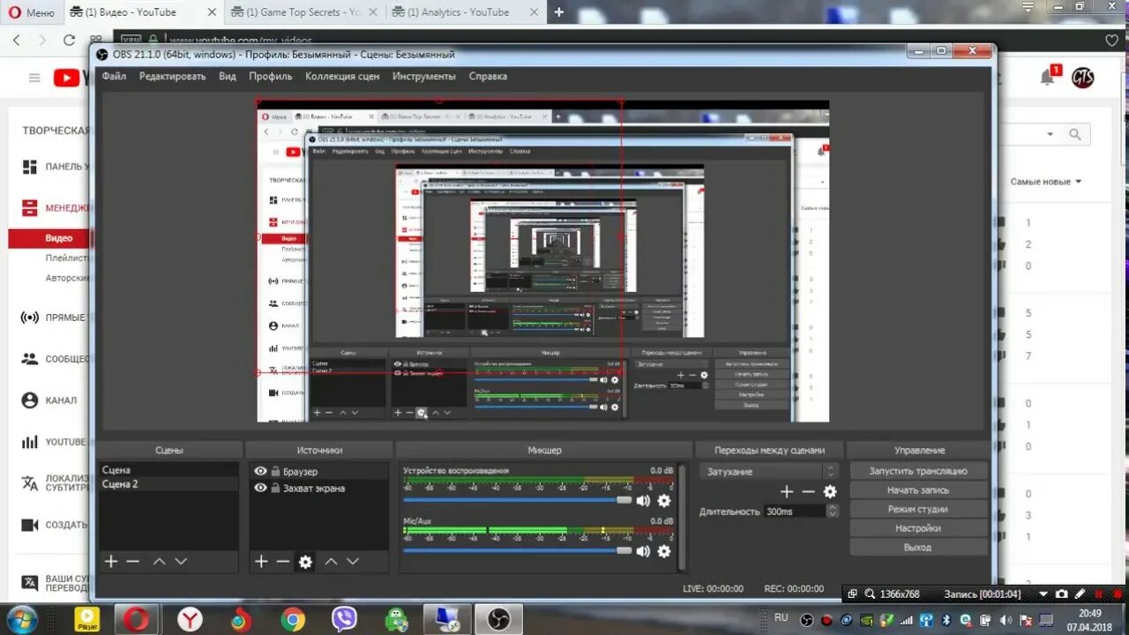Remove the scene transition with the minus icon
The image size is (1129, 635).
[x=808, y=491]
